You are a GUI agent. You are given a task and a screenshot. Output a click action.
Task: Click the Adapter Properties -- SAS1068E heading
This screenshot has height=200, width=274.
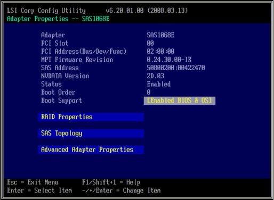58,19
